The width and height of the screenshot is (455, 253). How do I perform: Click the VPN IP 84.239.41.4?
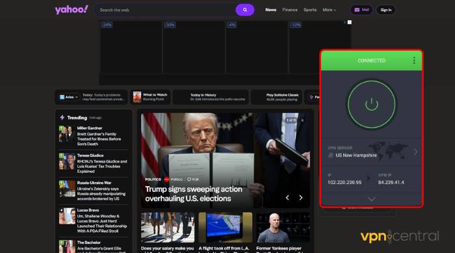[391, 182]
